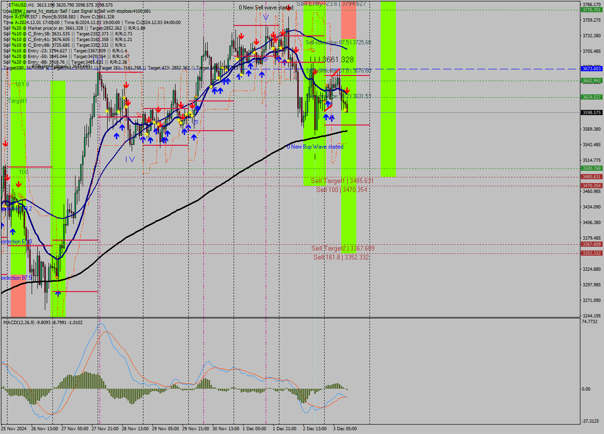Click the green '161.8' label at left

tap(22, 84)
